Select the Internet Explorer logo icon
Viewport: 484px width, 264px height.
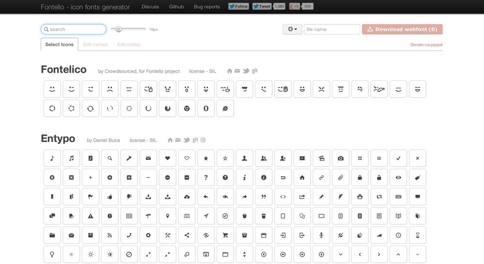coord(226,109)
